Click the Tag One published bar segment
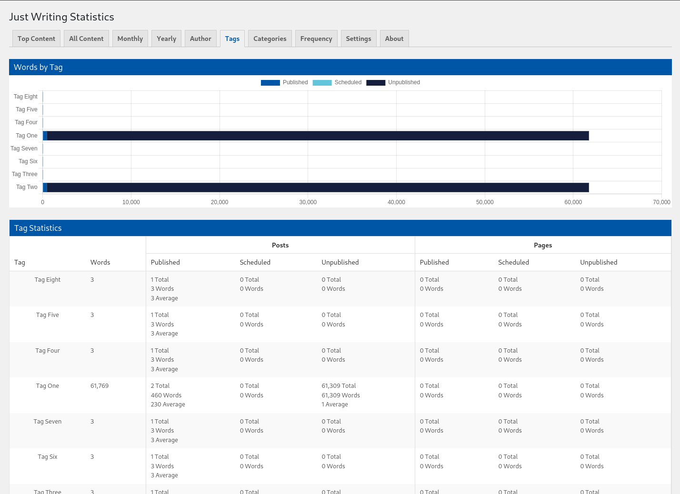 click(45, 136)
